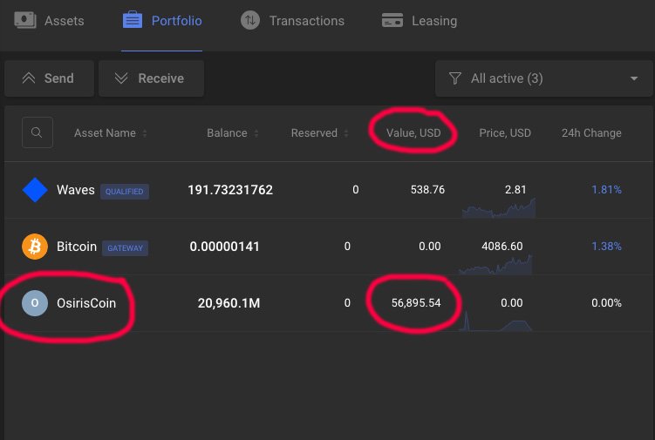Sort by Asset Name column

(110, 133)
